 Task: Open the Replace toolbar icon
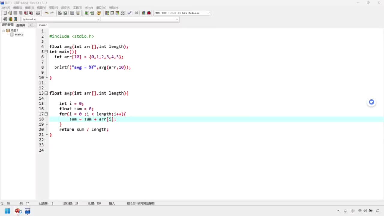click(x=65, y=13)
